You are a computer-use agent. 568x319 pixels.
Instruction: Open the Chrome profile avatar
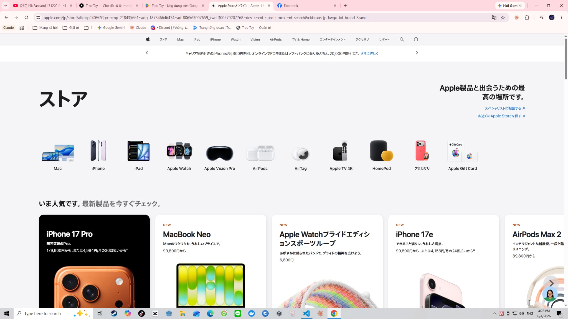(552, 17)
